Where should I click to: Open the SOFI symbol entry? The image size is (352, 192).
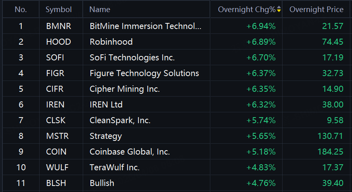55,58
